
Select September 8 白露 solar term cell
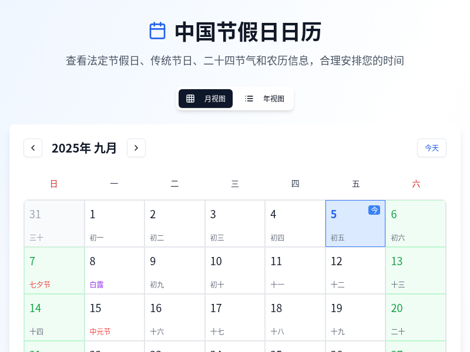pos(115,270)
